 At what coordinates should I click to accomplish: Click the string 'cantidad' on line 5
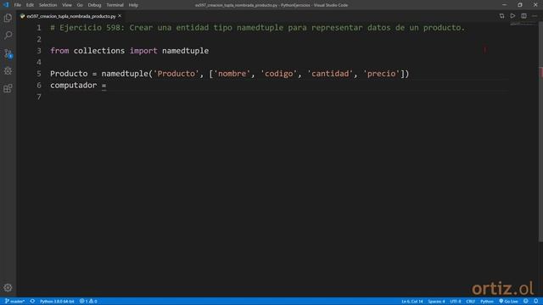330,74
